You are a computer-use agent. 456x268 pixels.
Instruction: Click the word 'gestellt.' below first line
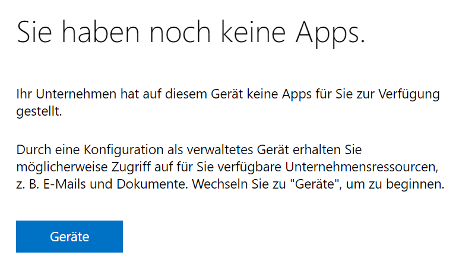pyautogui.click(x=39, y=112)
